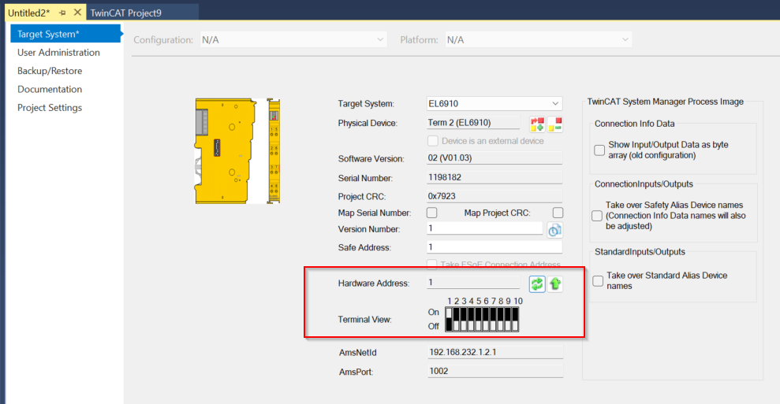Enable Map Project CRC checkbox
Screen dimensions: 780x404
pyautogui.click(x=558, y=213)
